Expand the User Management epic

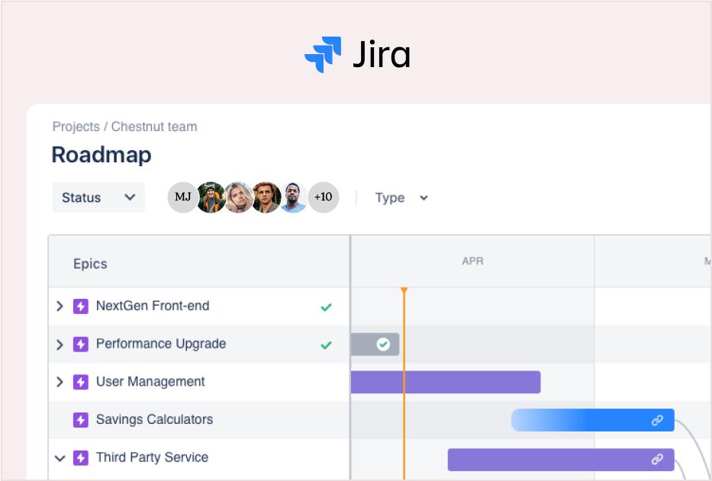click(60, 382)
